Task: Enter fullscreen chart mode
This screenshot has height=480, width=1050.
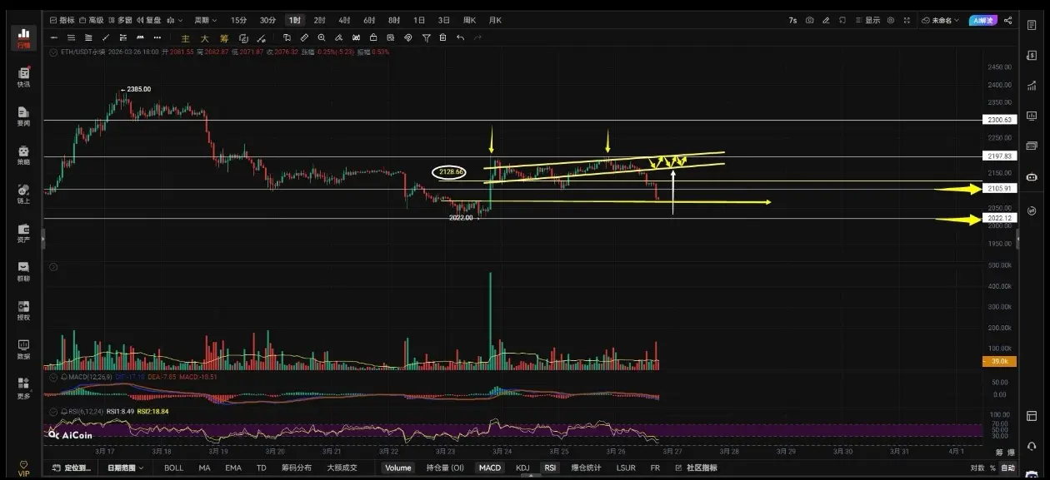Action: 907,20
